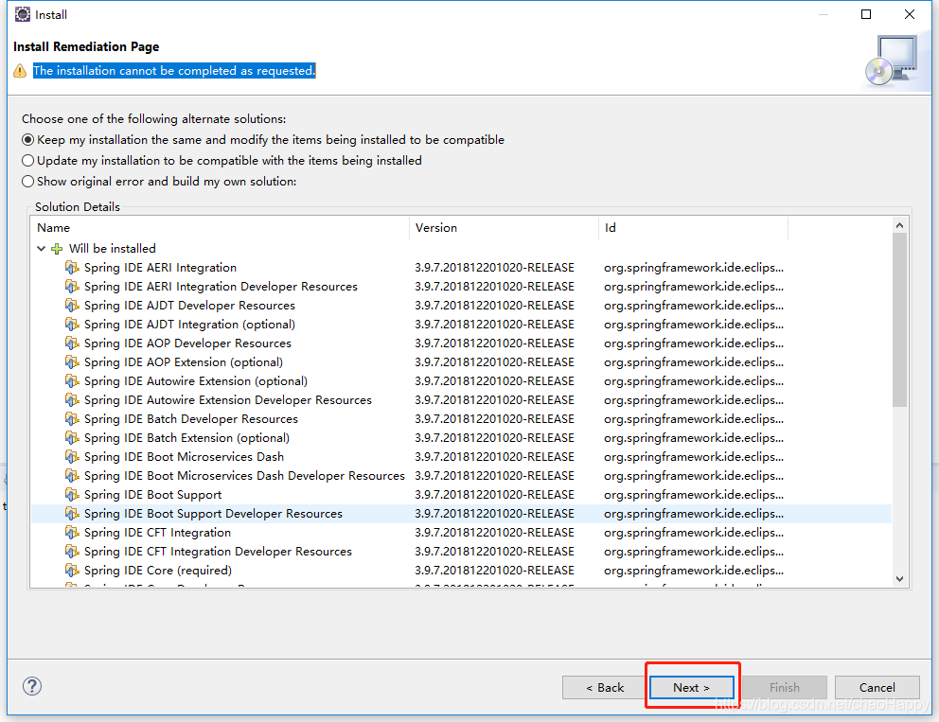Screen dimensions: 939x722
Task: Click 'The installation cannot be completed' message
Action: coord(173,71)
